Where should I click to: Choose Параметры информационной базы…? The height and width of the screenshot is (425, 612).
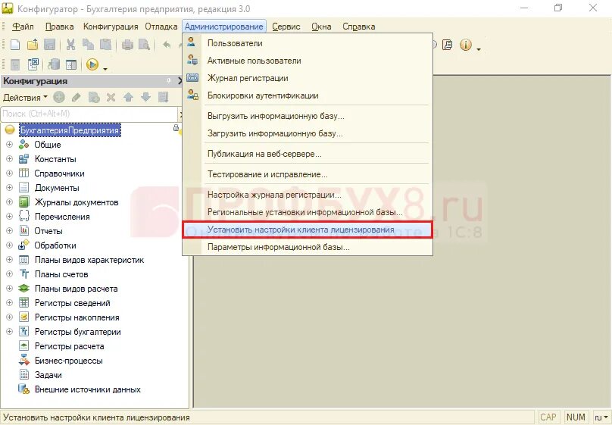click(x=308, y=247)
